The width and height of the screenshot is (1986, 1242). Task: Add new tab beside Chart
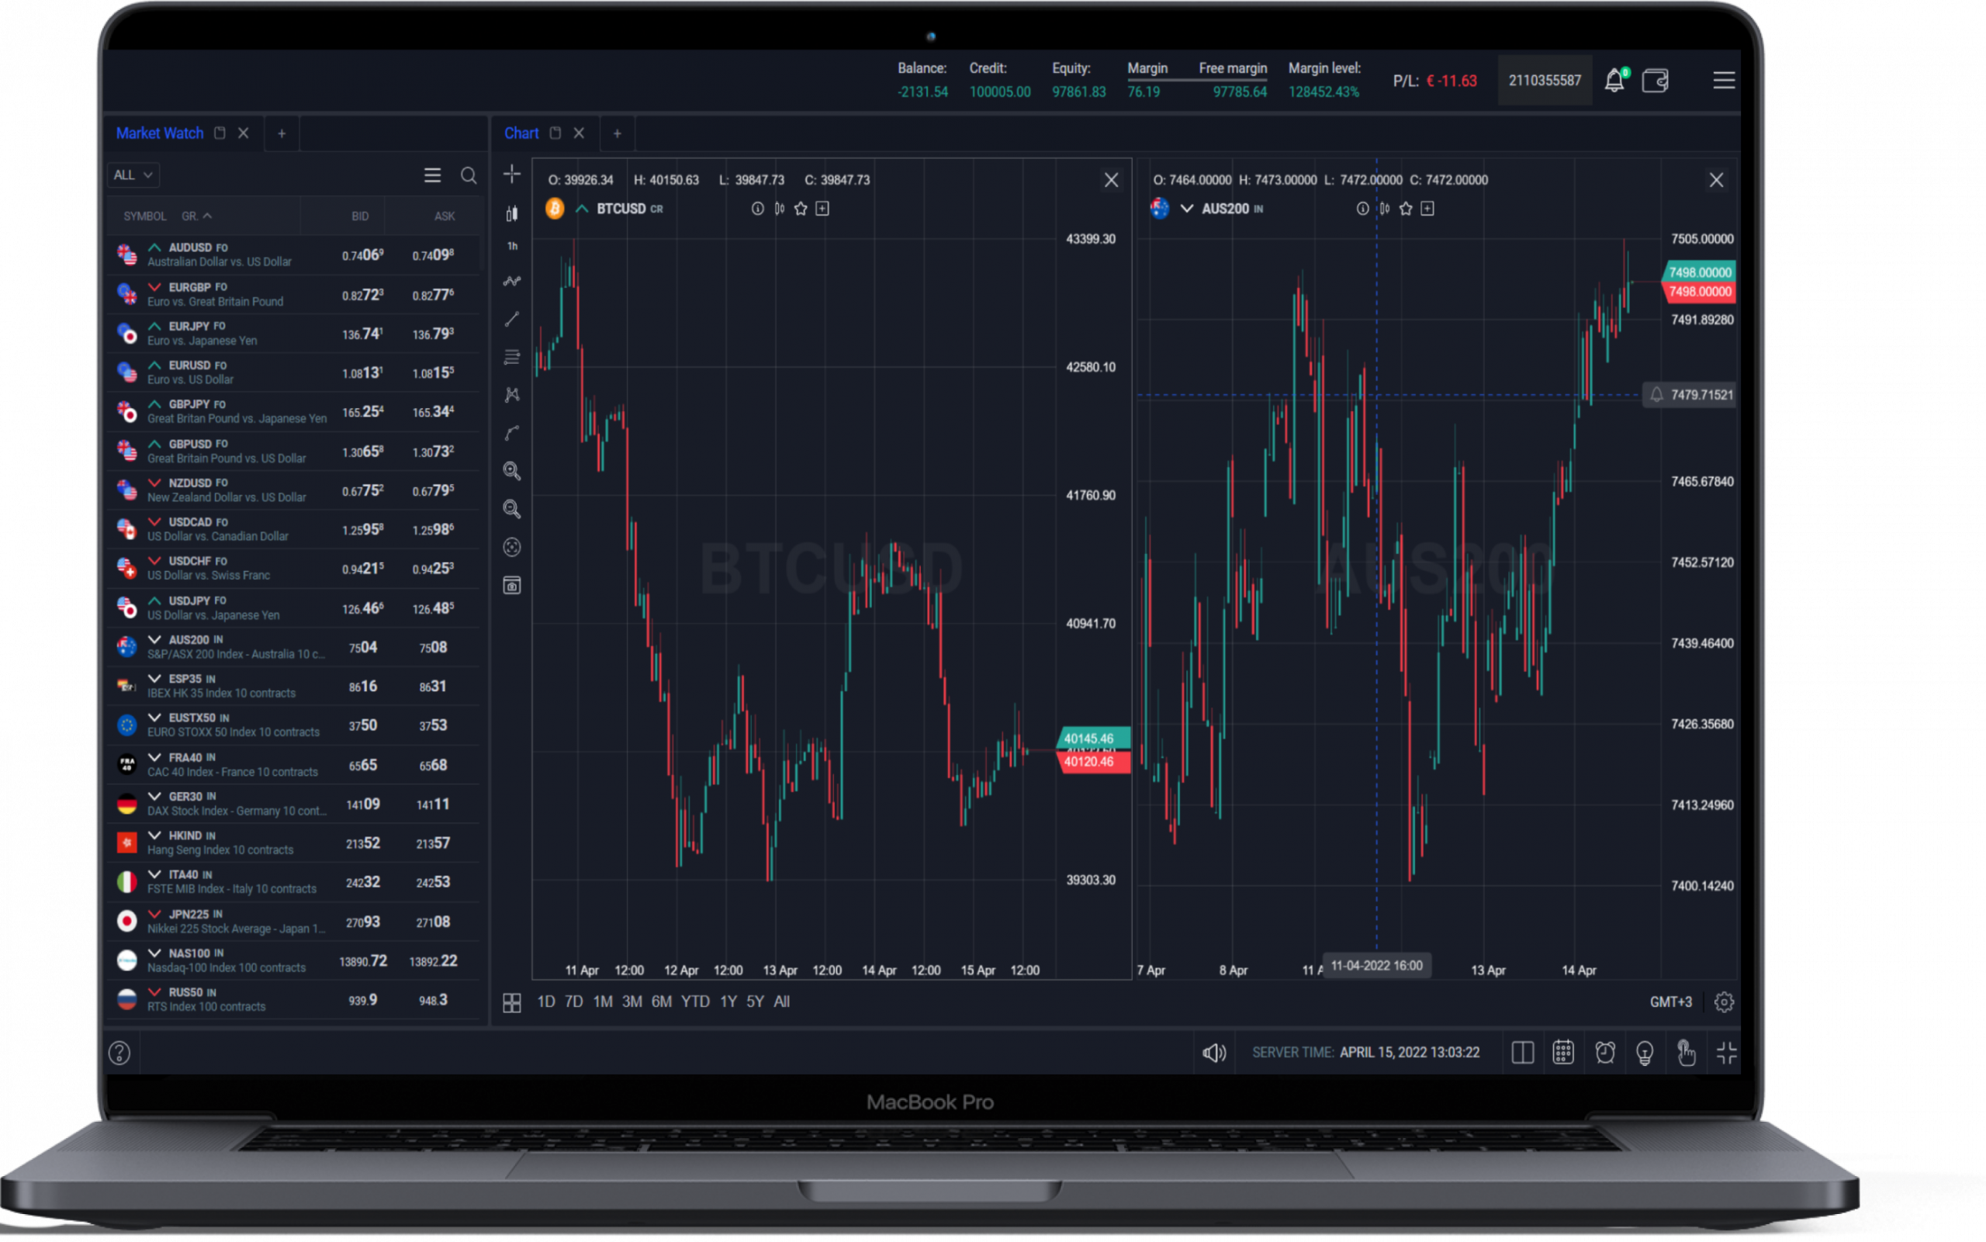click(617, 133)
